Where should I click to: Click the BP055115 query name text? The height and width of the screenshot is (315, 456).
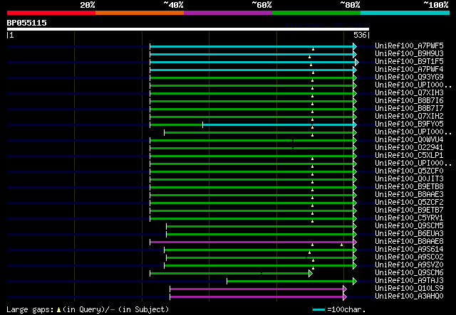coord(27,23)
